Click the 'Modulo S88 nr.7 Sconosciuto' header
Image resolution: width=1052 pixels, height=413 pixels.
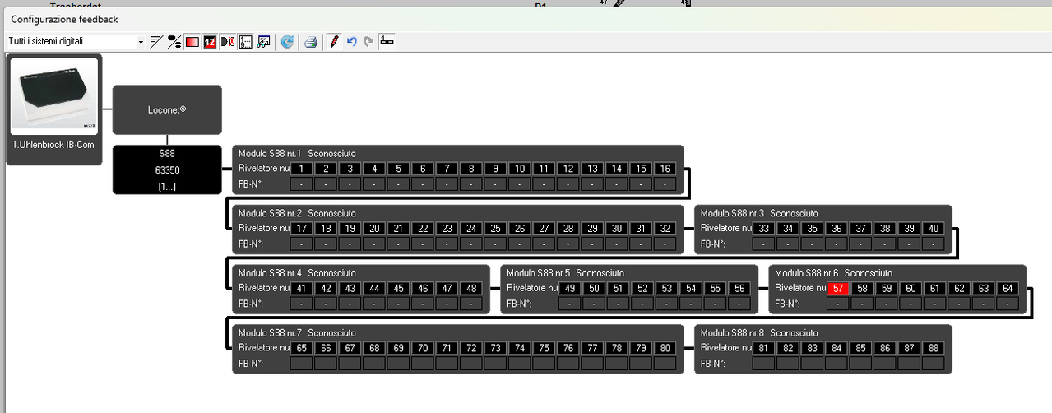(x=297, y=333)
